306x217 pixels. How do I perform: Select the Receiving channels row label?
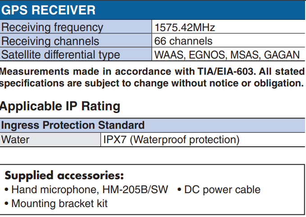pyautogui.click(x=50, y=41)
